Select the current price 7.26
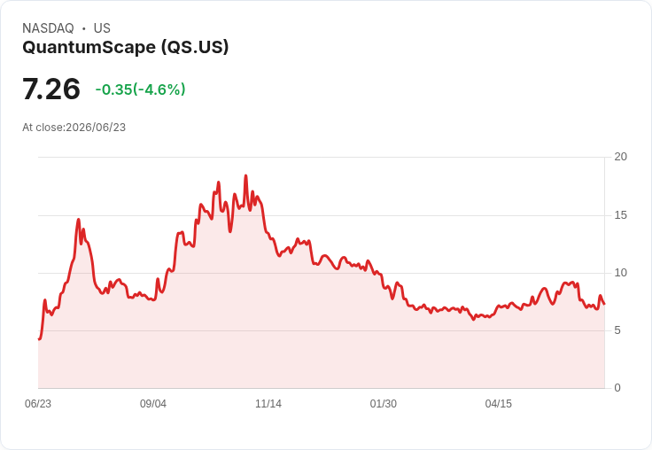This screenshot has height=450, width=652. point(51,89)
